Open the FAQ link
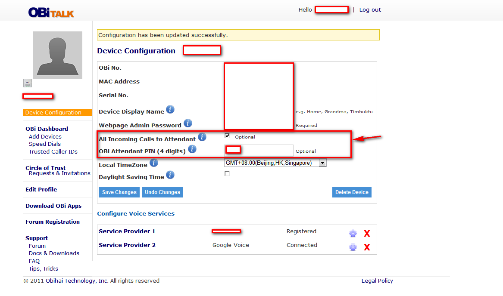Image resolution: width=503 pixels, height=296 pixels. pos(34,261)
